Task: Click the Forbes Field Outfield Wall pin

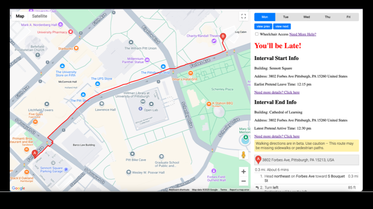Action: 214,171
